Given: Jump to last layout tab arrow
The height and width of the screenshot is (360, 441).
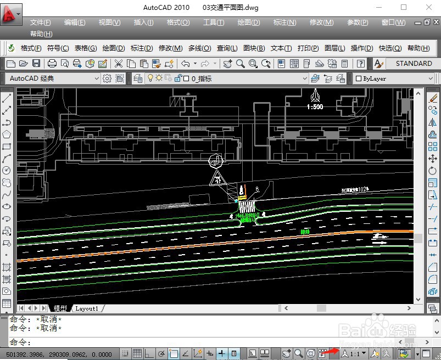Looking at the screenshot, I should 44,308.
